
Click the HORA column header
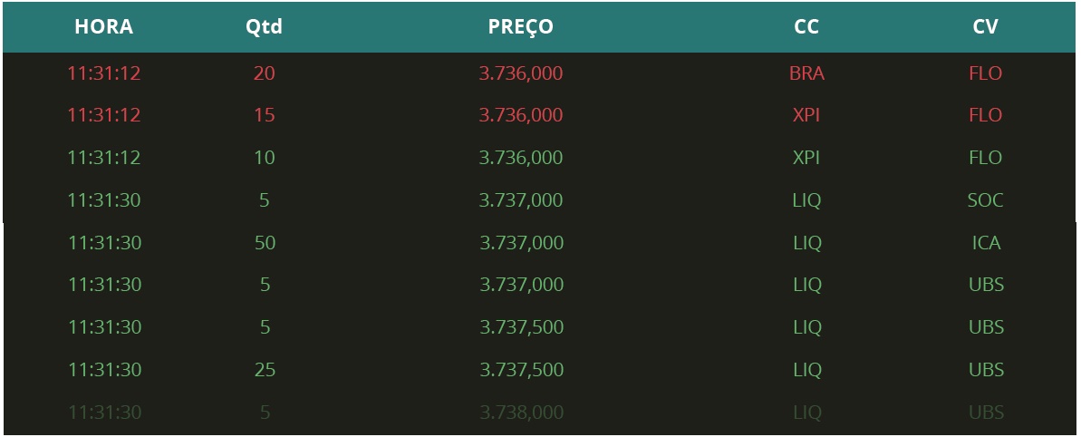(103, 27)
